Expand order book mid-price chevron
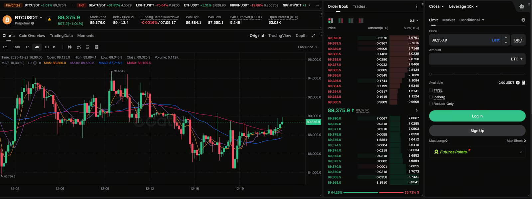The width and height of the screenshot is (532, 199). click(x=417, y=110)
